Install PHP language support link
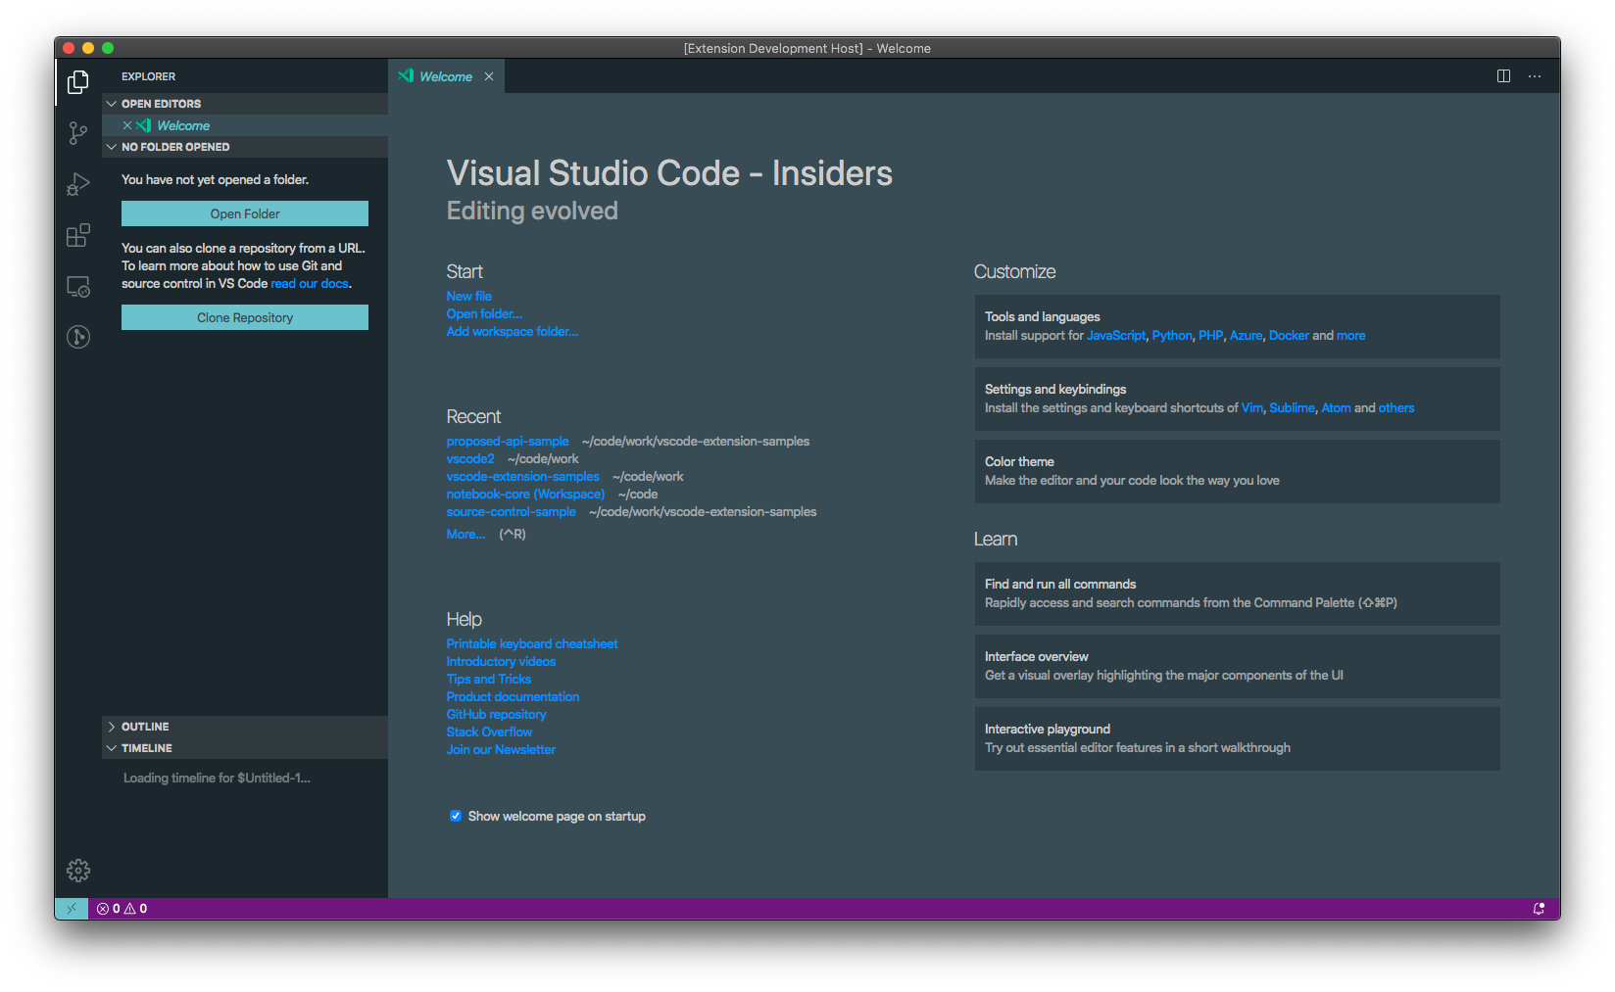This screenshot has height=992, width=1615. 1211,336
